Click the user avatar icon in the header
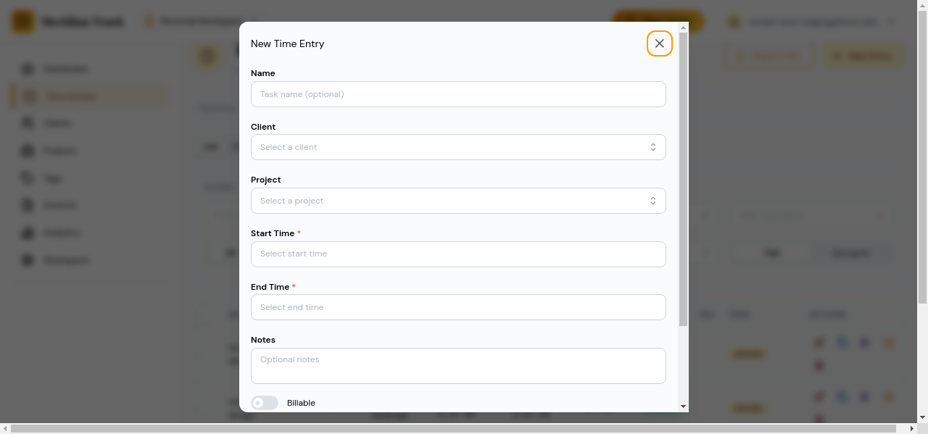The image size is (928, 434). coord(734,21)
